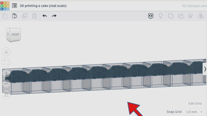Open the Tinkercad logo home link
207x116 pixels.
tap(5, 6)
